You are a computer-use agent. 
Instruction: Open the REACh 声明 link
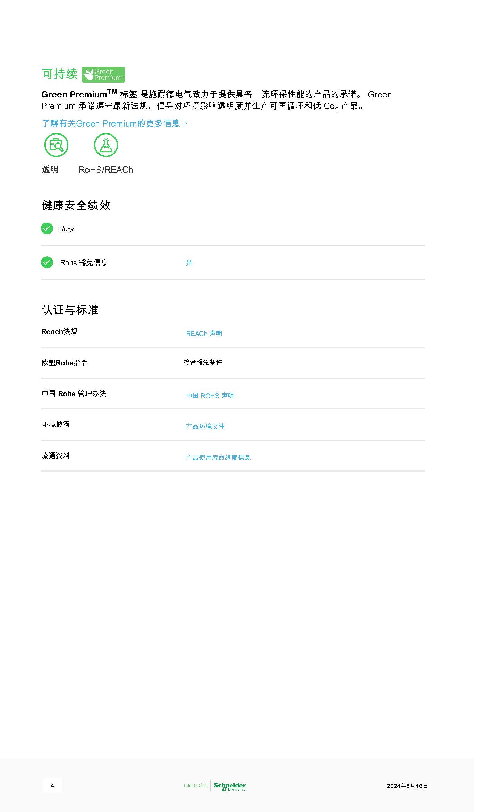coord(204,334)
